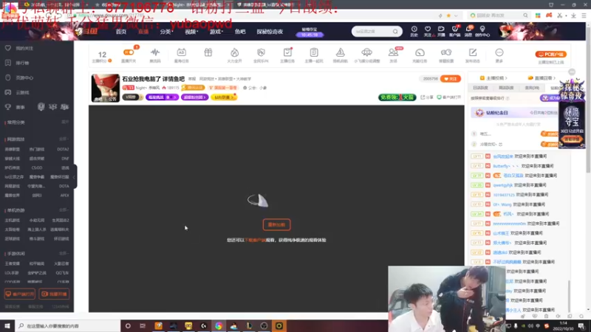Open the waveform stream-code icon
The height and width of the screenshot is (332, 591).
[x=155, y=52]
